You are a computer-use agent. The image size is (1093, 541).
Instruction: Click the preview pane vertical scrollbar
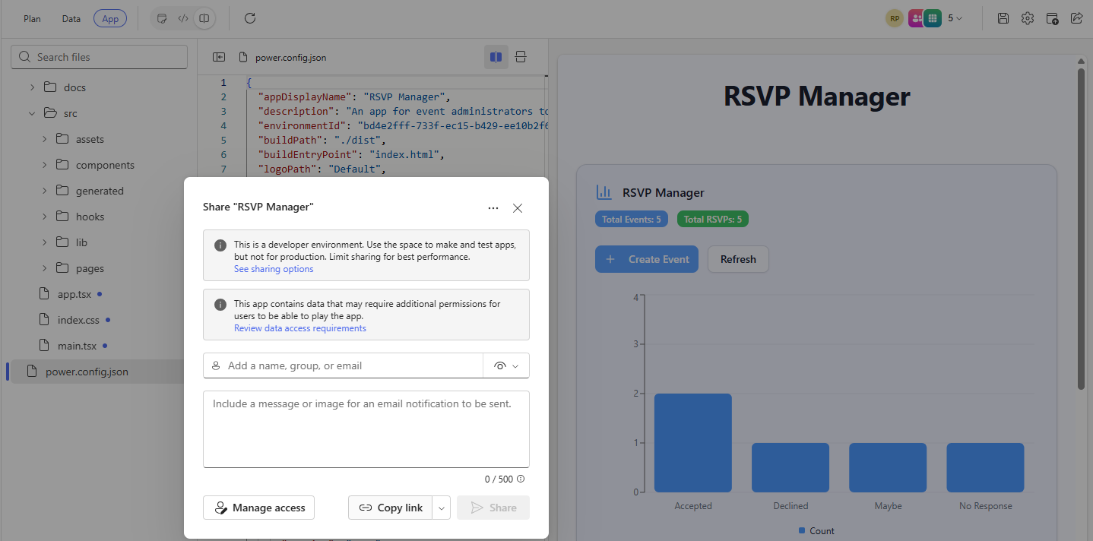1081,228
